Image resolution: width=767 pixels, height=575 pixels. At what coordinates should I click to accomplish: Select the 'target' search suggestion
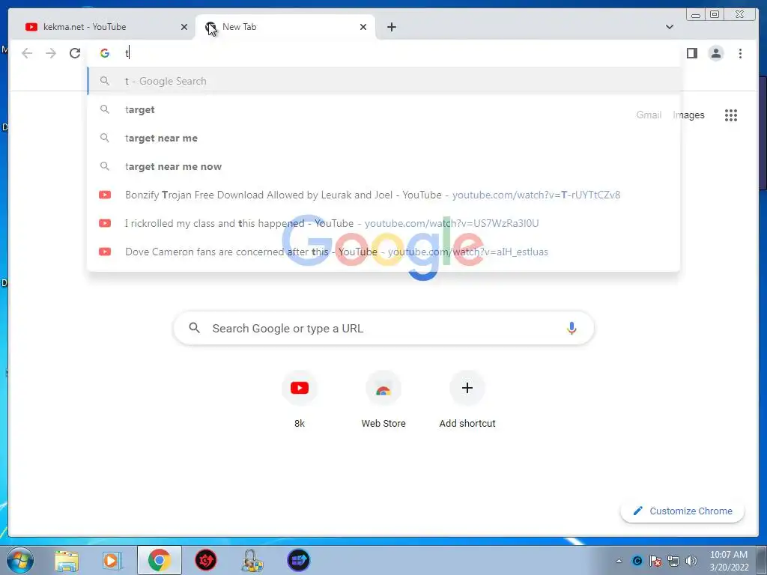pos(383,109)
